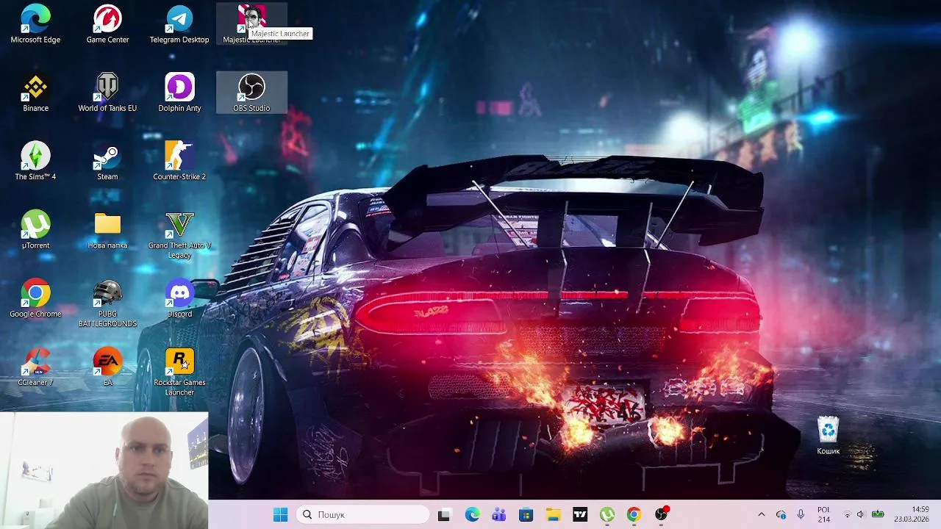Select the Google Chrome desktop shortcut
Screen dimensions: 941x529
pyautogui.click(x=35, y=298)
